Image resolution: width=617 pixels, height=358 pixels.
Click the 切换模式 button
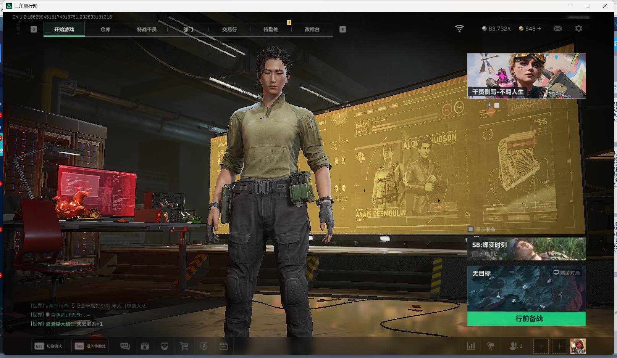tap(48, 346)
